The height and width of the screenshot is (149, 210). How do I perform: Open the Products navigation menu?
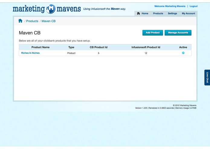pyautogui.click(x=158, y=13)
